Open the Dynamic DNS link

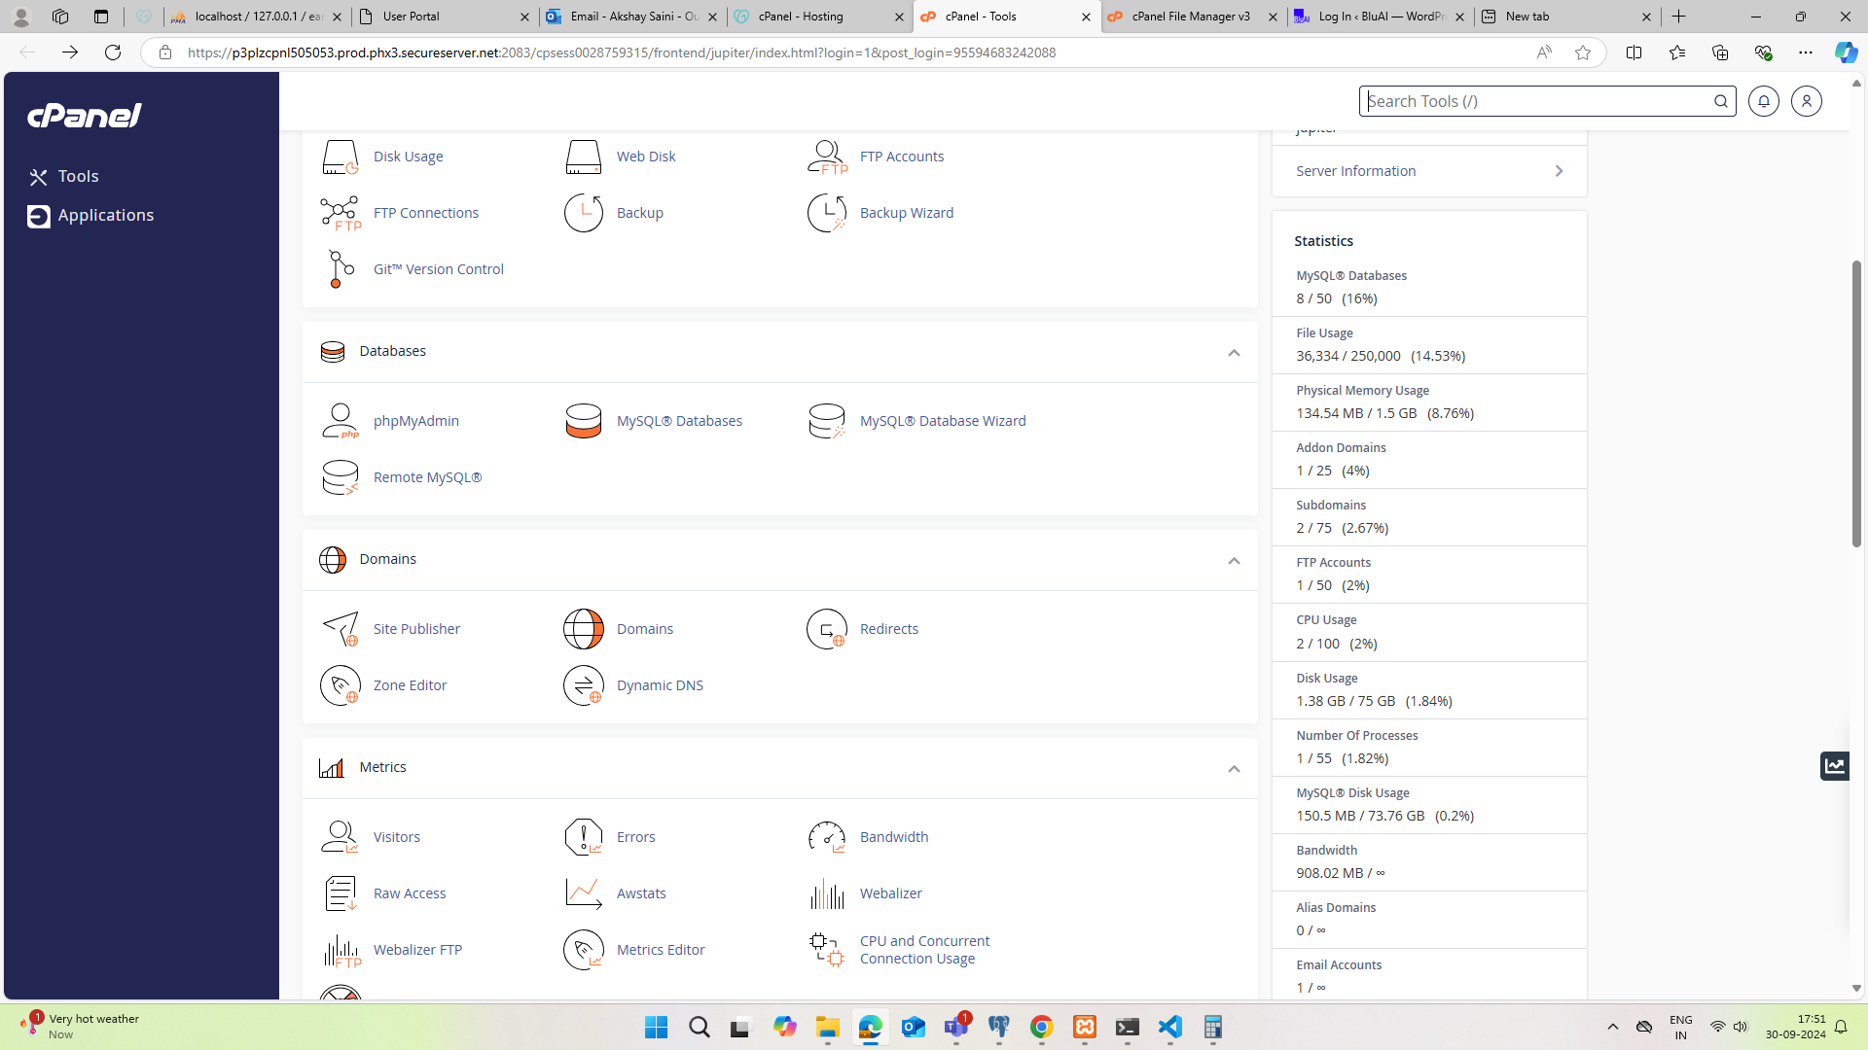[660, 685]
